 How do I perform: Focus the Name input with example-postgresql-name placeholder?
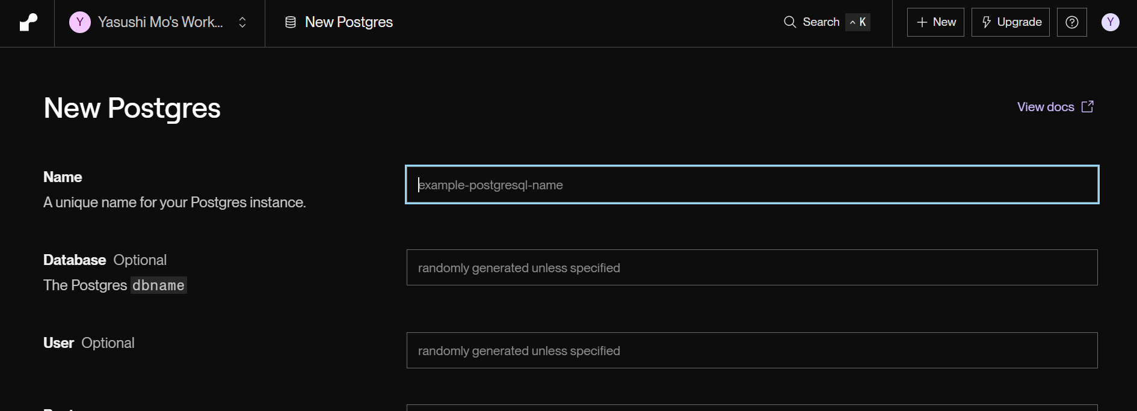(x=752, y=184)
